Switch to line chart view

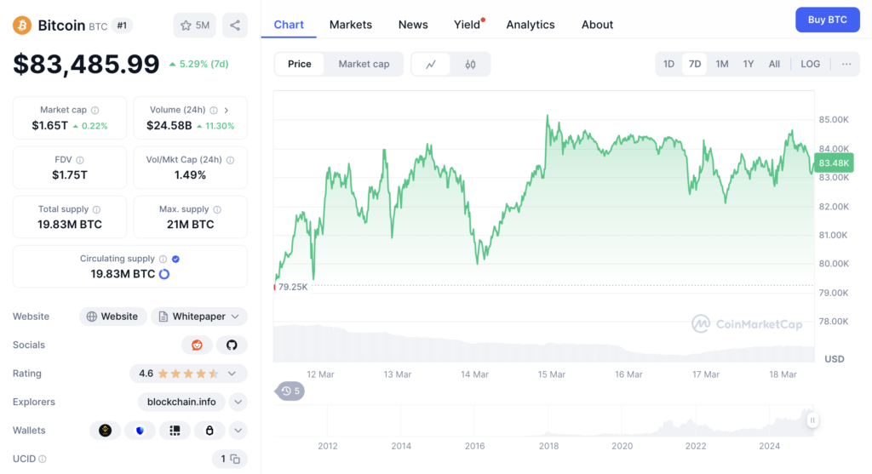coord(431,64)
